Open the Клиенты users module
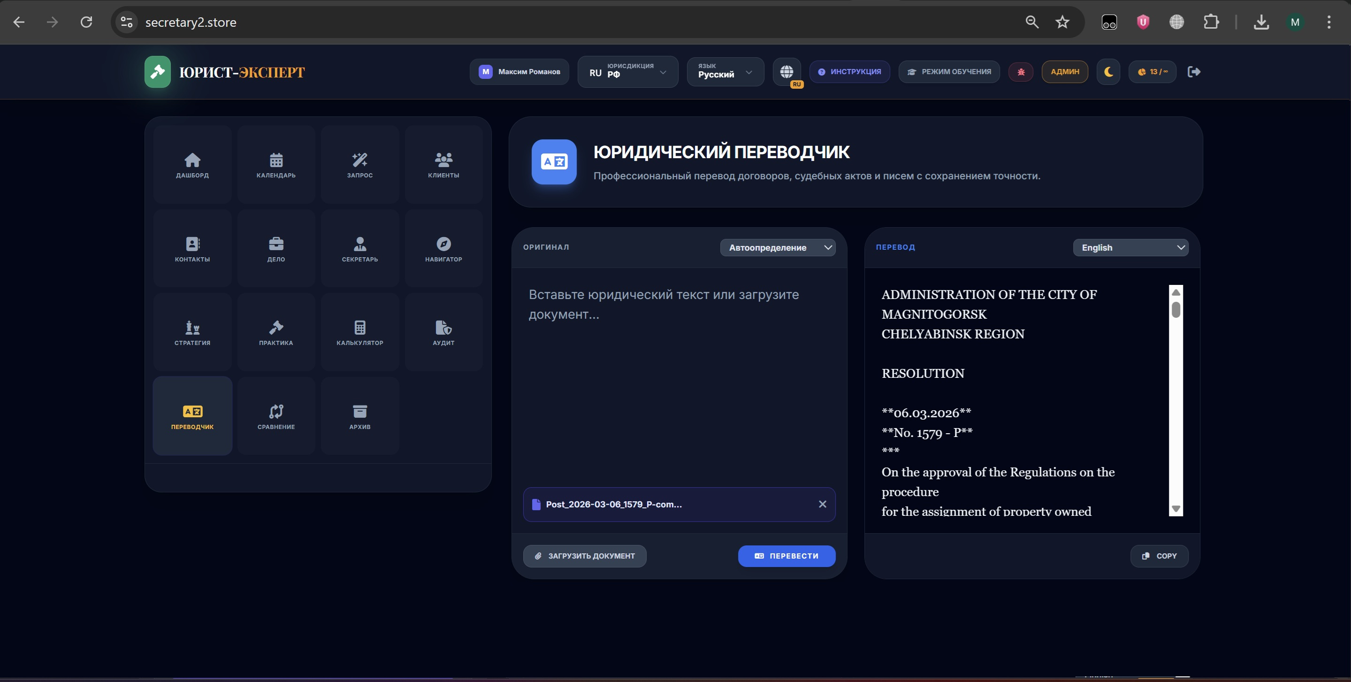Image resolution: width=1351 pixels, height=682 pixels. [x=443, y=165]
